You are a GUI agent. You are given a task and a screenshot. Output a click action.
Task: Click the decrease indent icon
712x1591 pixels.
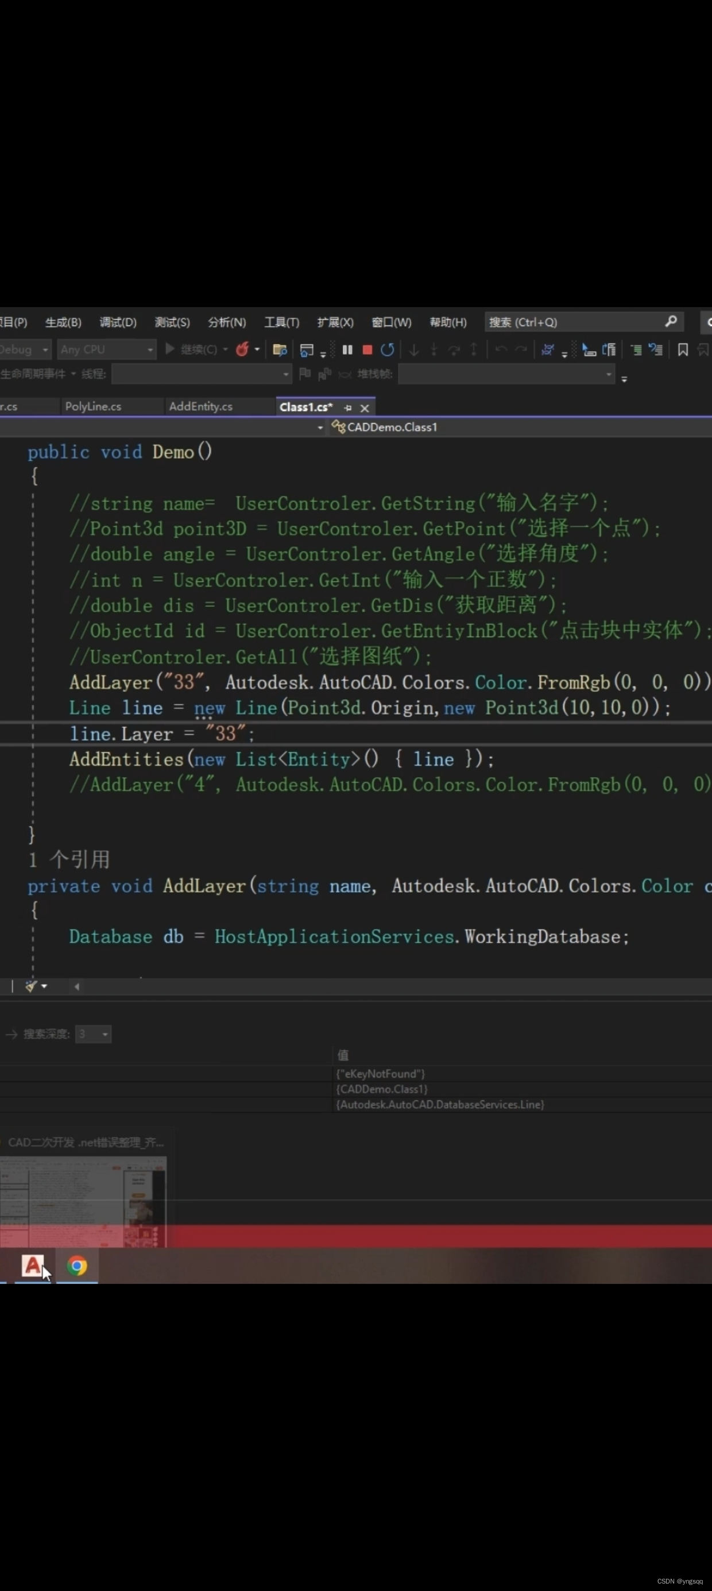[x=636, y=350]
